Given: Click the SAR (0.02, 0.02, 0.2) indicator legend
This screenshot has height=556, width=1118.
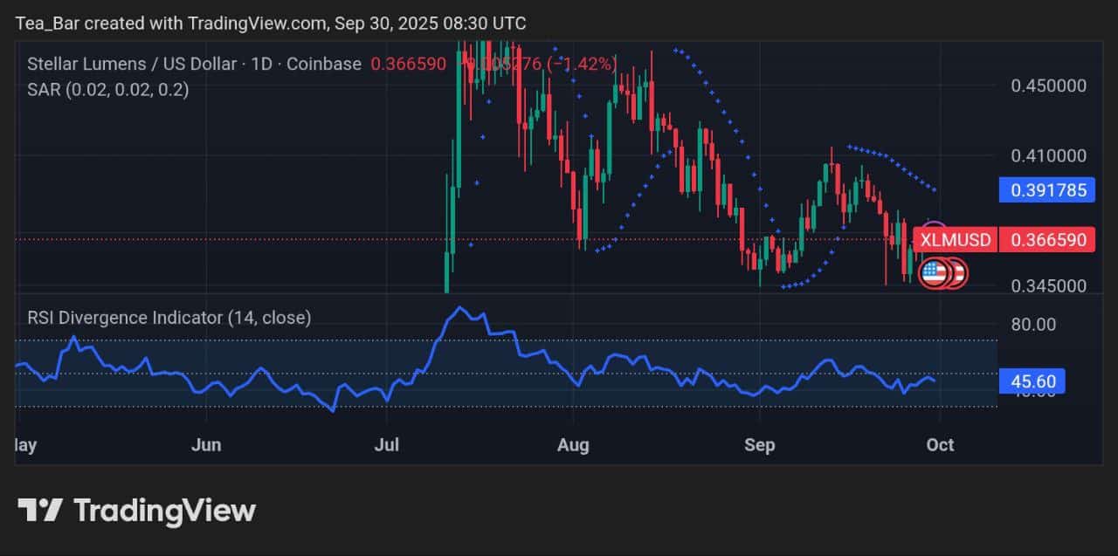Looking at the screenshot, I should coord(108,89).
